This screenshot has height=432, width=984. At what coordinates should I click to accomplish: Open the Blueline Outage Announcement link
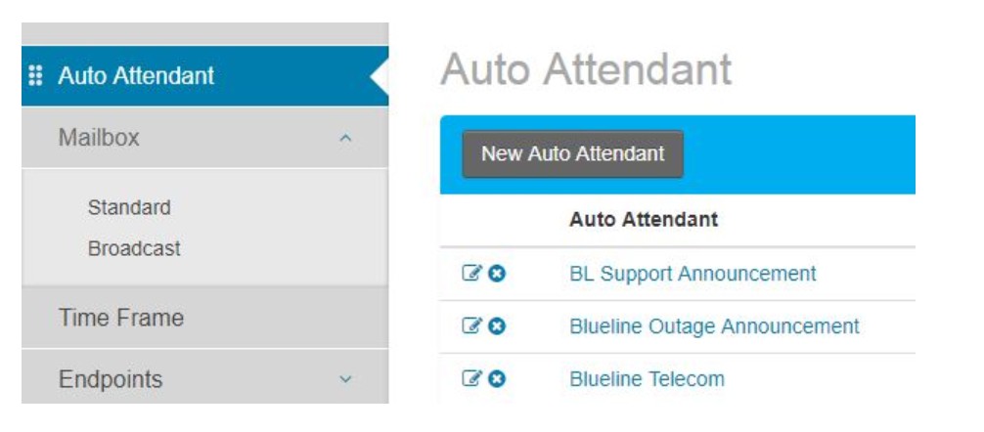click(714, 326)
